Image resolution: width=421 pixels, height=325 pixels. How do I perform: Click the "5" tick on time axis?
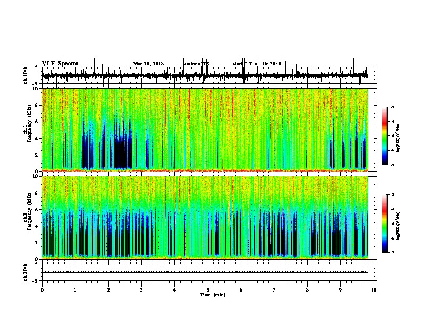click(208, 290)
